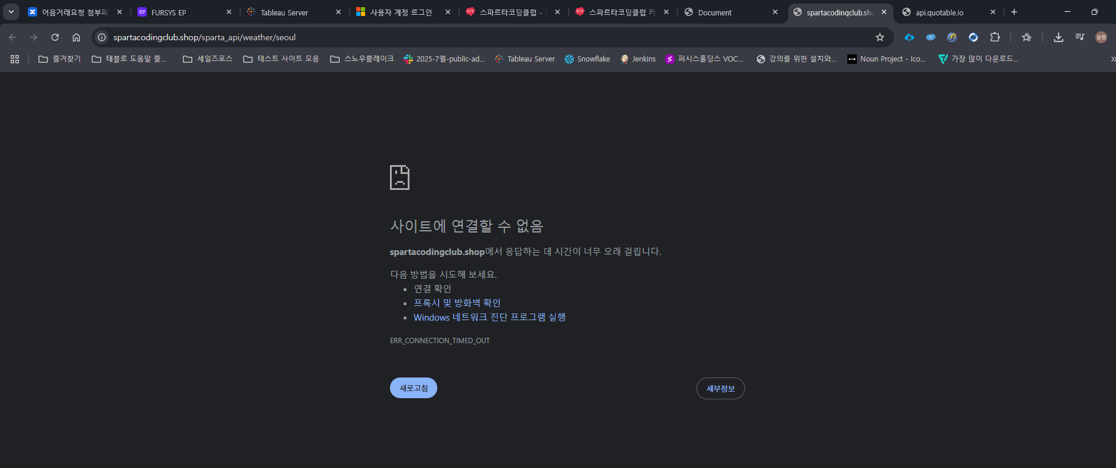The height and width of the screenshot is (468, 1116).
Task: Show more bookmarks with the overflow chevron
Action: point(1112,59)
